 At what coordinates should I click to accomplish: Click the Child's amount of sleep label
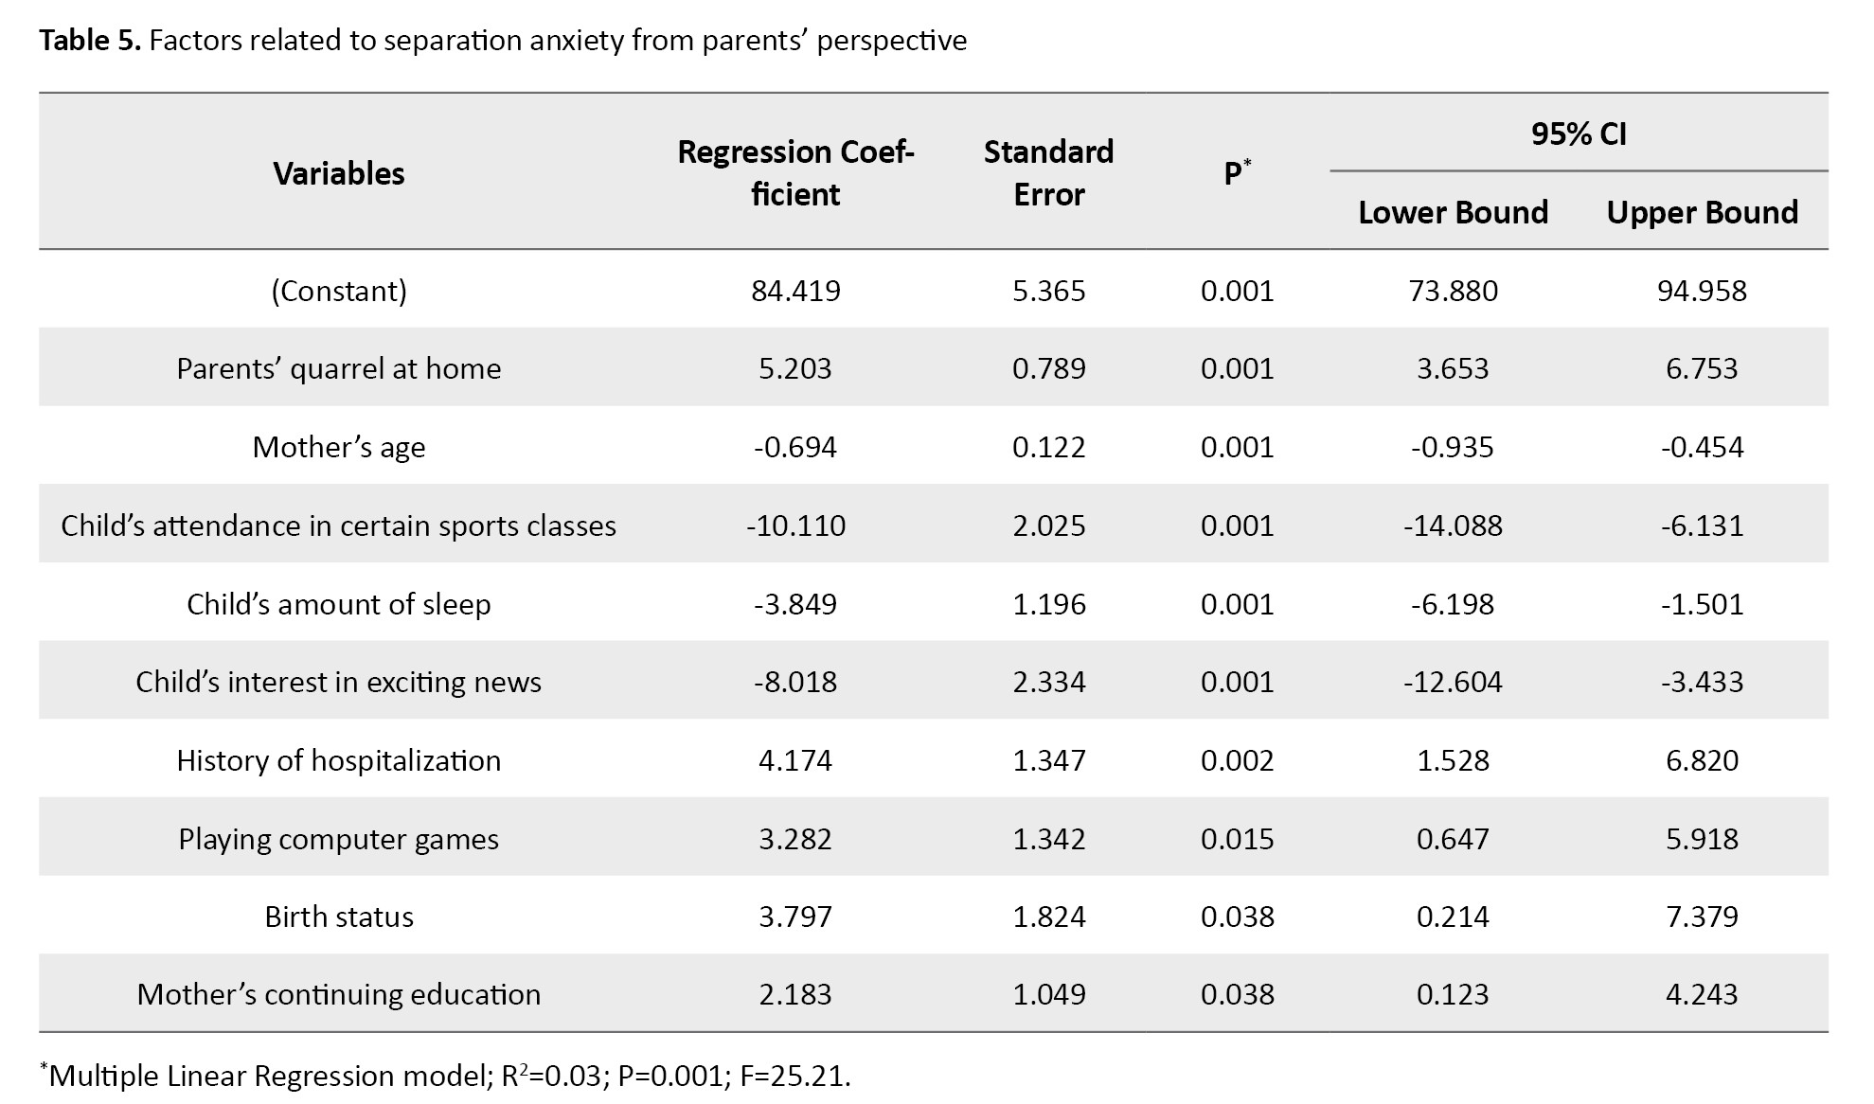pyautogui.click(x=338, y=604)
